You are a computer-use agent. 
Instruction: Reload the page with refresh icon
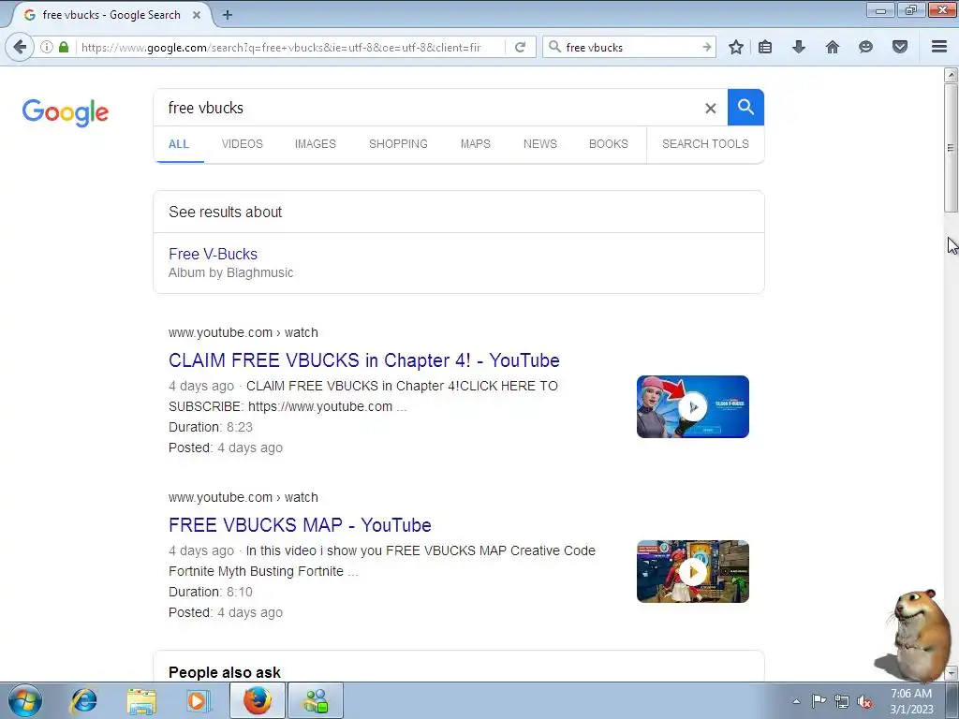(x=520, y=47)
